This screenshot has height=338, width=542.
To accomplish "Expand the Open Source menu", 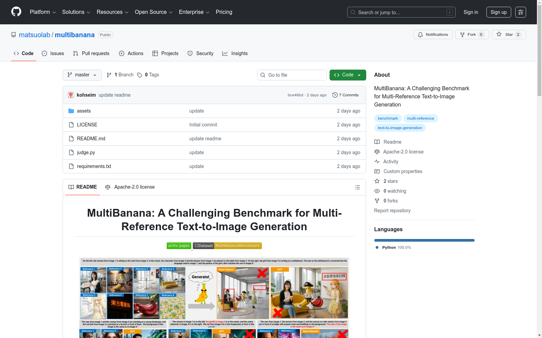I will tap(154, 12).
